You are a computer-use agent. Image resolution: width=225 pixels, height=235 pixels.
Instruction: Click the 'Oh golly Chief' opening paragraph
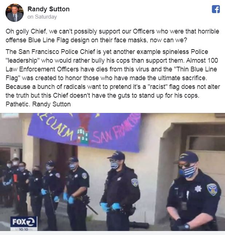click(x=112, y=36)
